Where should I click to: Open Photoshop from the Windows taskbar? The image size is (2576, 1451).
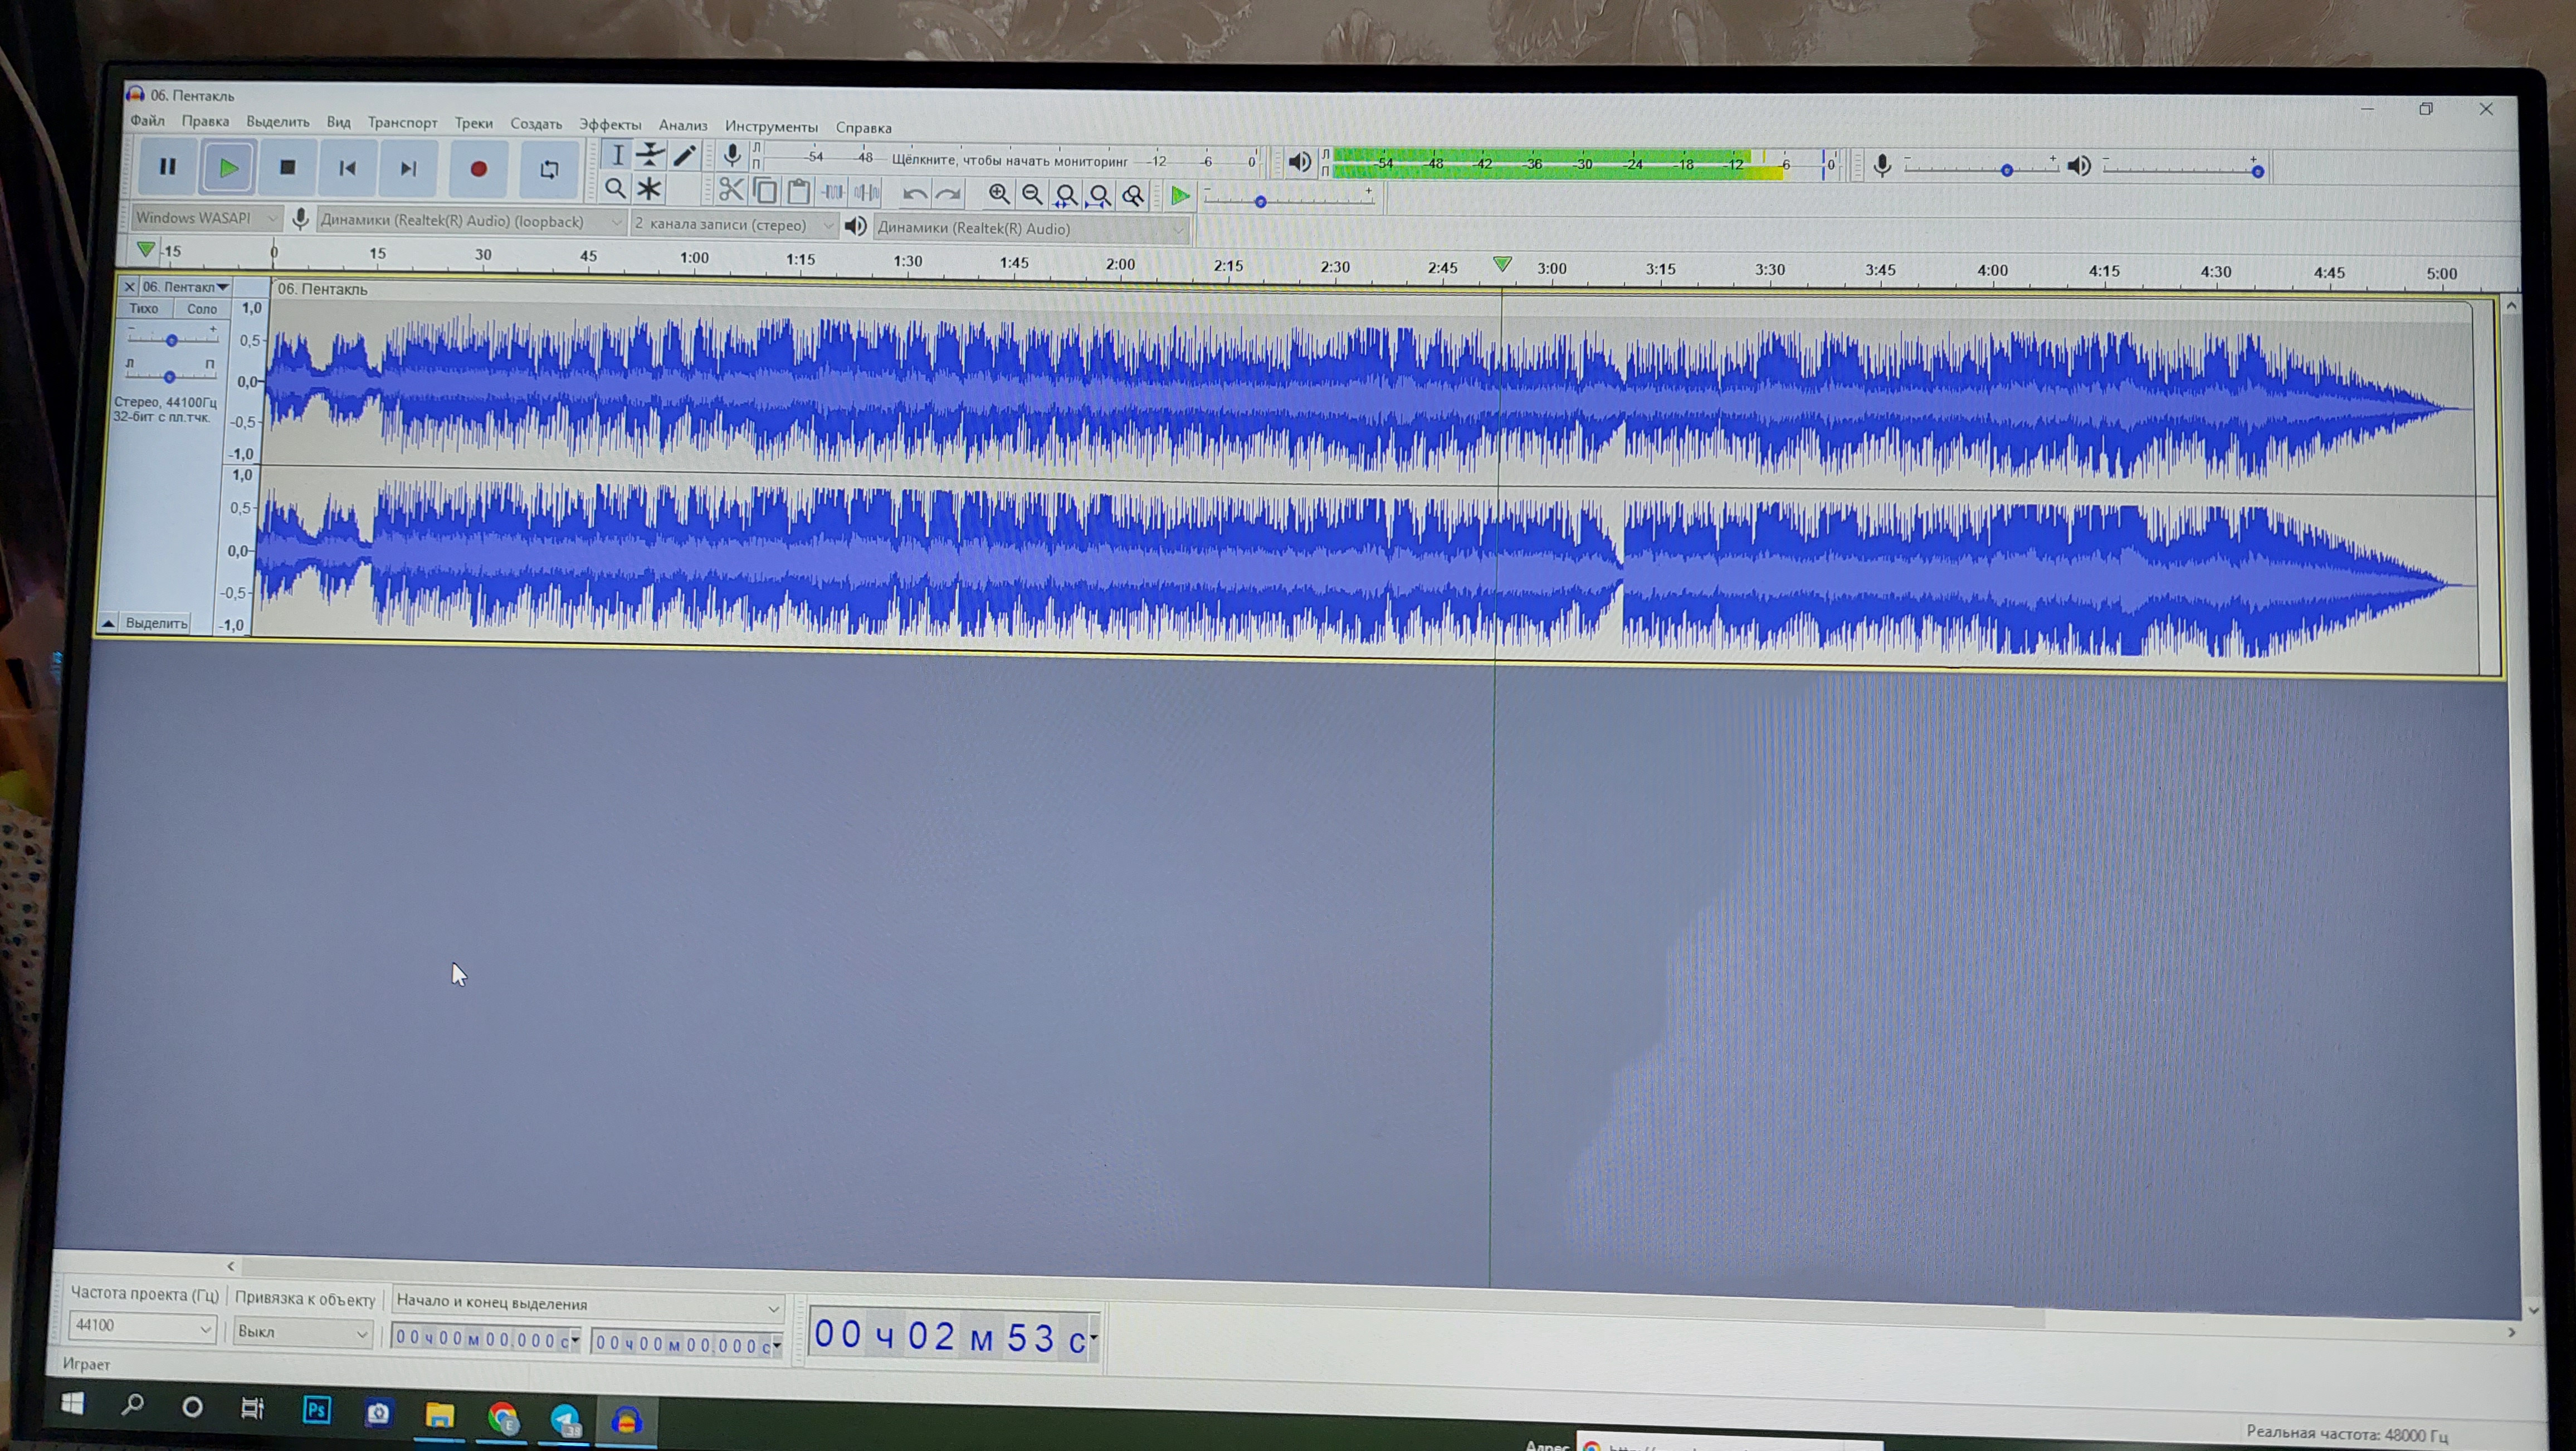click(316, 1411)
